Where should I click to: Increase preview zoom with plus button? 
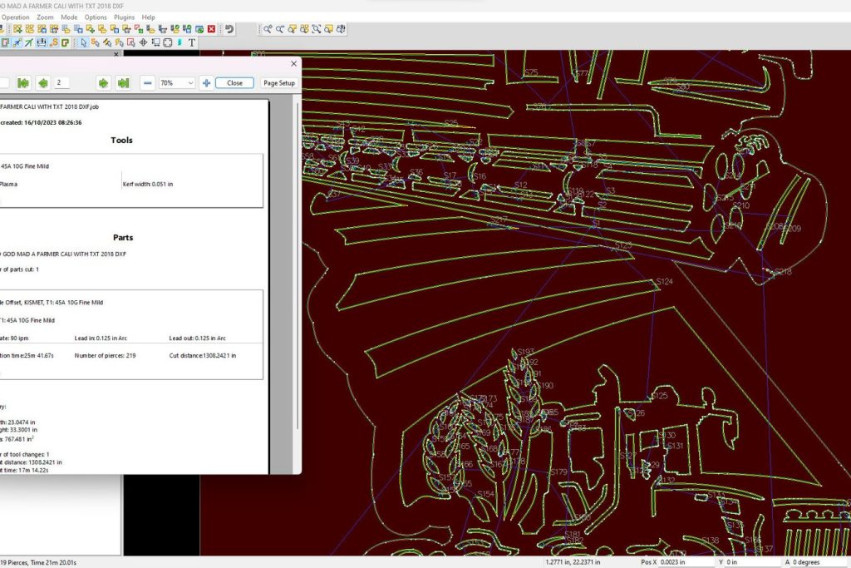point(206,83)
